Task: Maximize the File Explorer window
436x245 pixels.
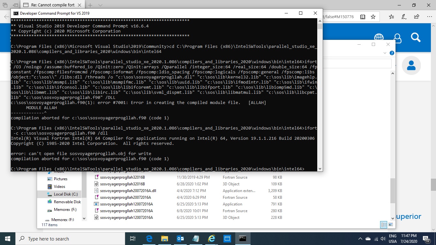Action: [x=373, y=44]
